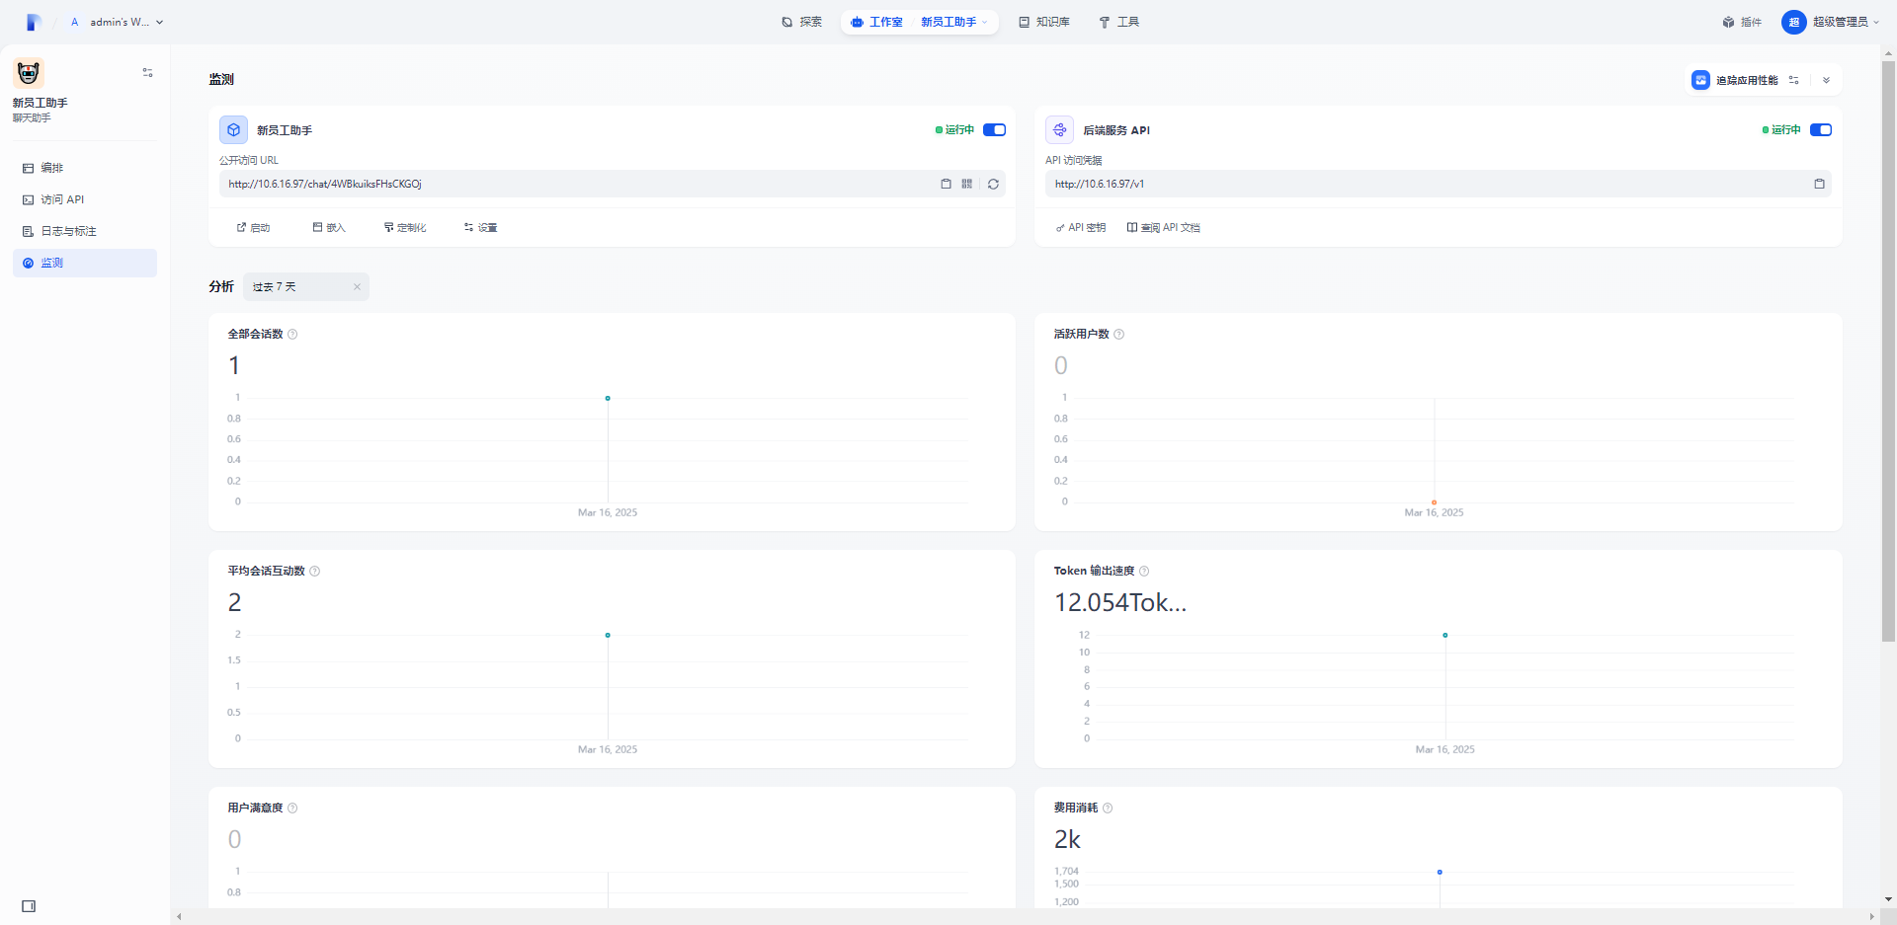Click the 新员工助手 app avatar in the sidebar
The height and width of the screenshot is (925, 1897).
[29, 72]
